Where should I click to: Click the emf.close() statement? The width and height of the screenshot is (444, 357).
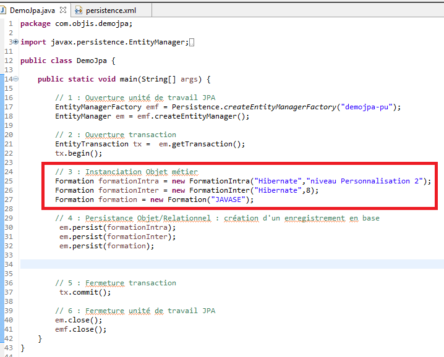pos(80,329)
